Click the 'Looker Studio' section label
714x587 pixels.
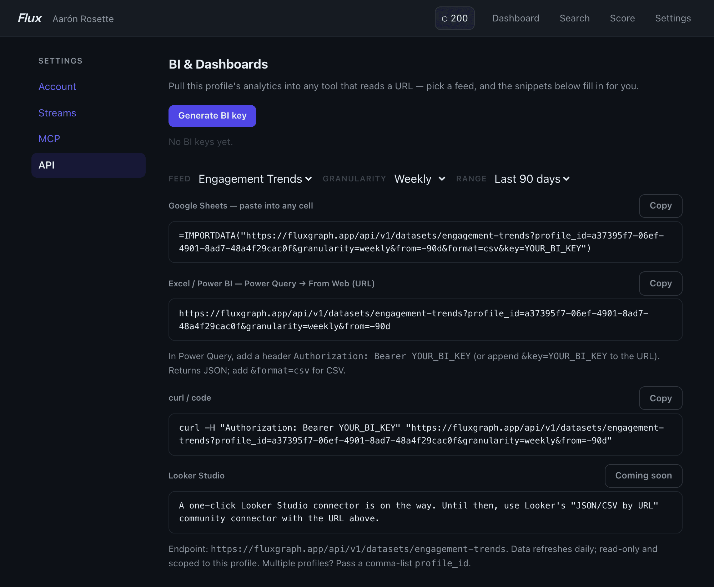[x=196, y=476]
